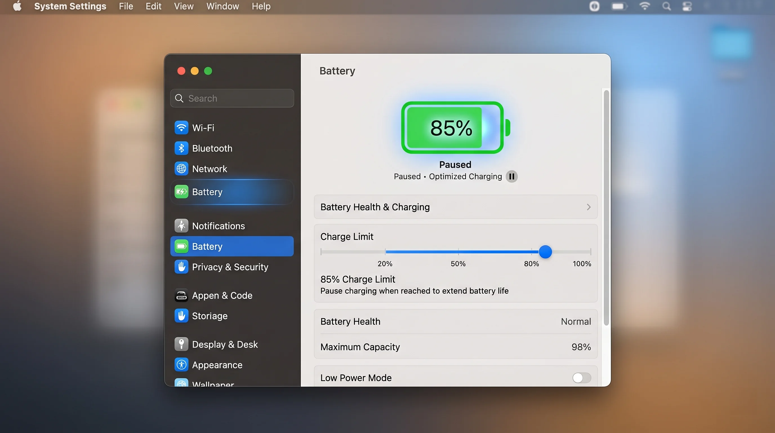Viewport: 775px width, 433px height.
Task: Open menu bar battery status icon
Action: tap(619, 6)
